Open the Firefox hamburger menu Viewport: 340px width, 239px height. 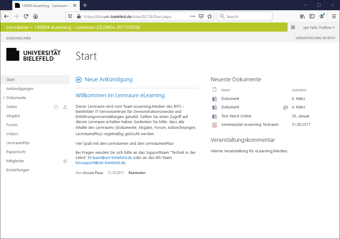click(334, 16)
